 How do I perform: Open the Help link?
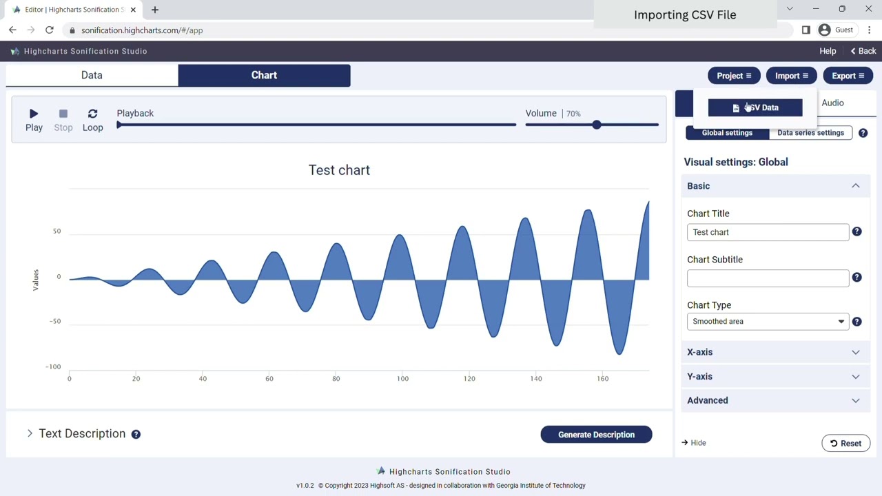point(828,51)
